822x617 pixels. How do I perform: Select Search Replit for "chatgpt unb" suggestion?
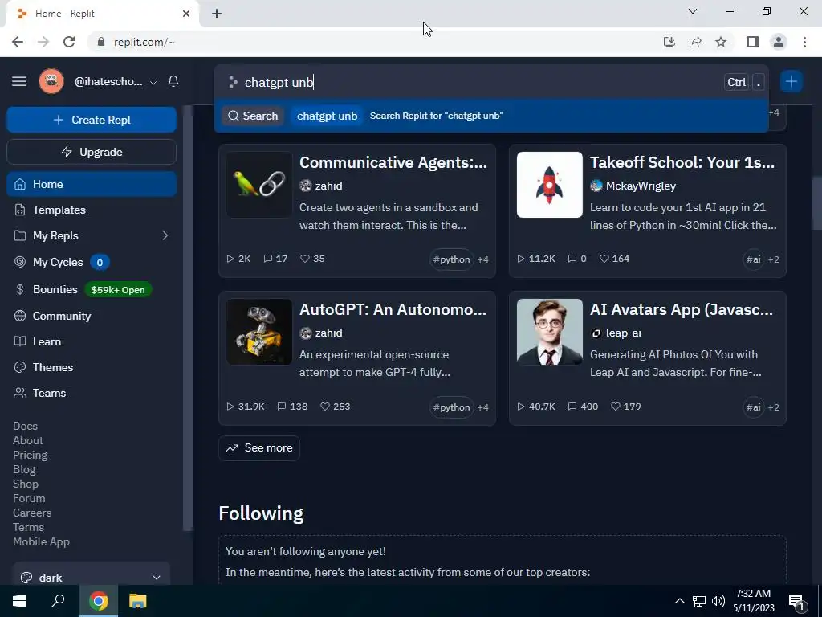point(491,116)
